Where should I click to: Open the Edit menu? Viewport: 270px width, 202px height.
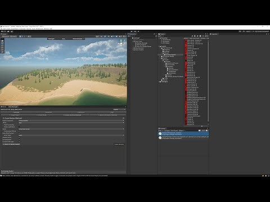pyautogui.click(x=4, y=29)
